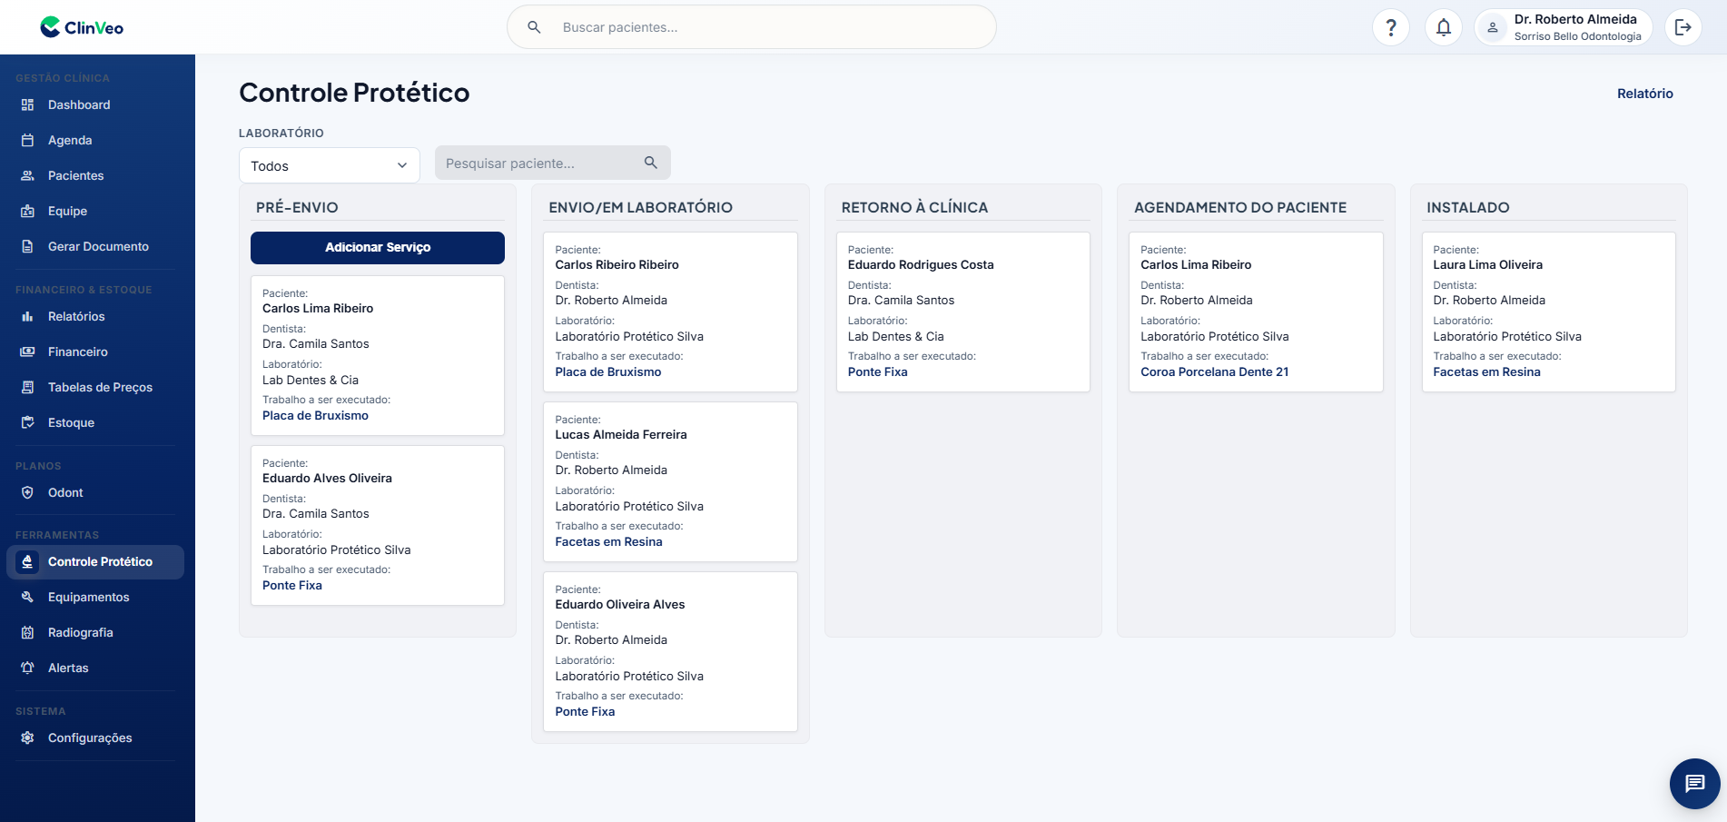
Task: Click the Tabelas de Preços icon
Action: pyautogui.click(x=27, y=387)
